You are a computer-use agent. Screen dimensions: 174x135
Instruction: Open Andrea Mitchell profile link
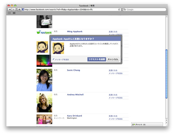click(75, 95)
